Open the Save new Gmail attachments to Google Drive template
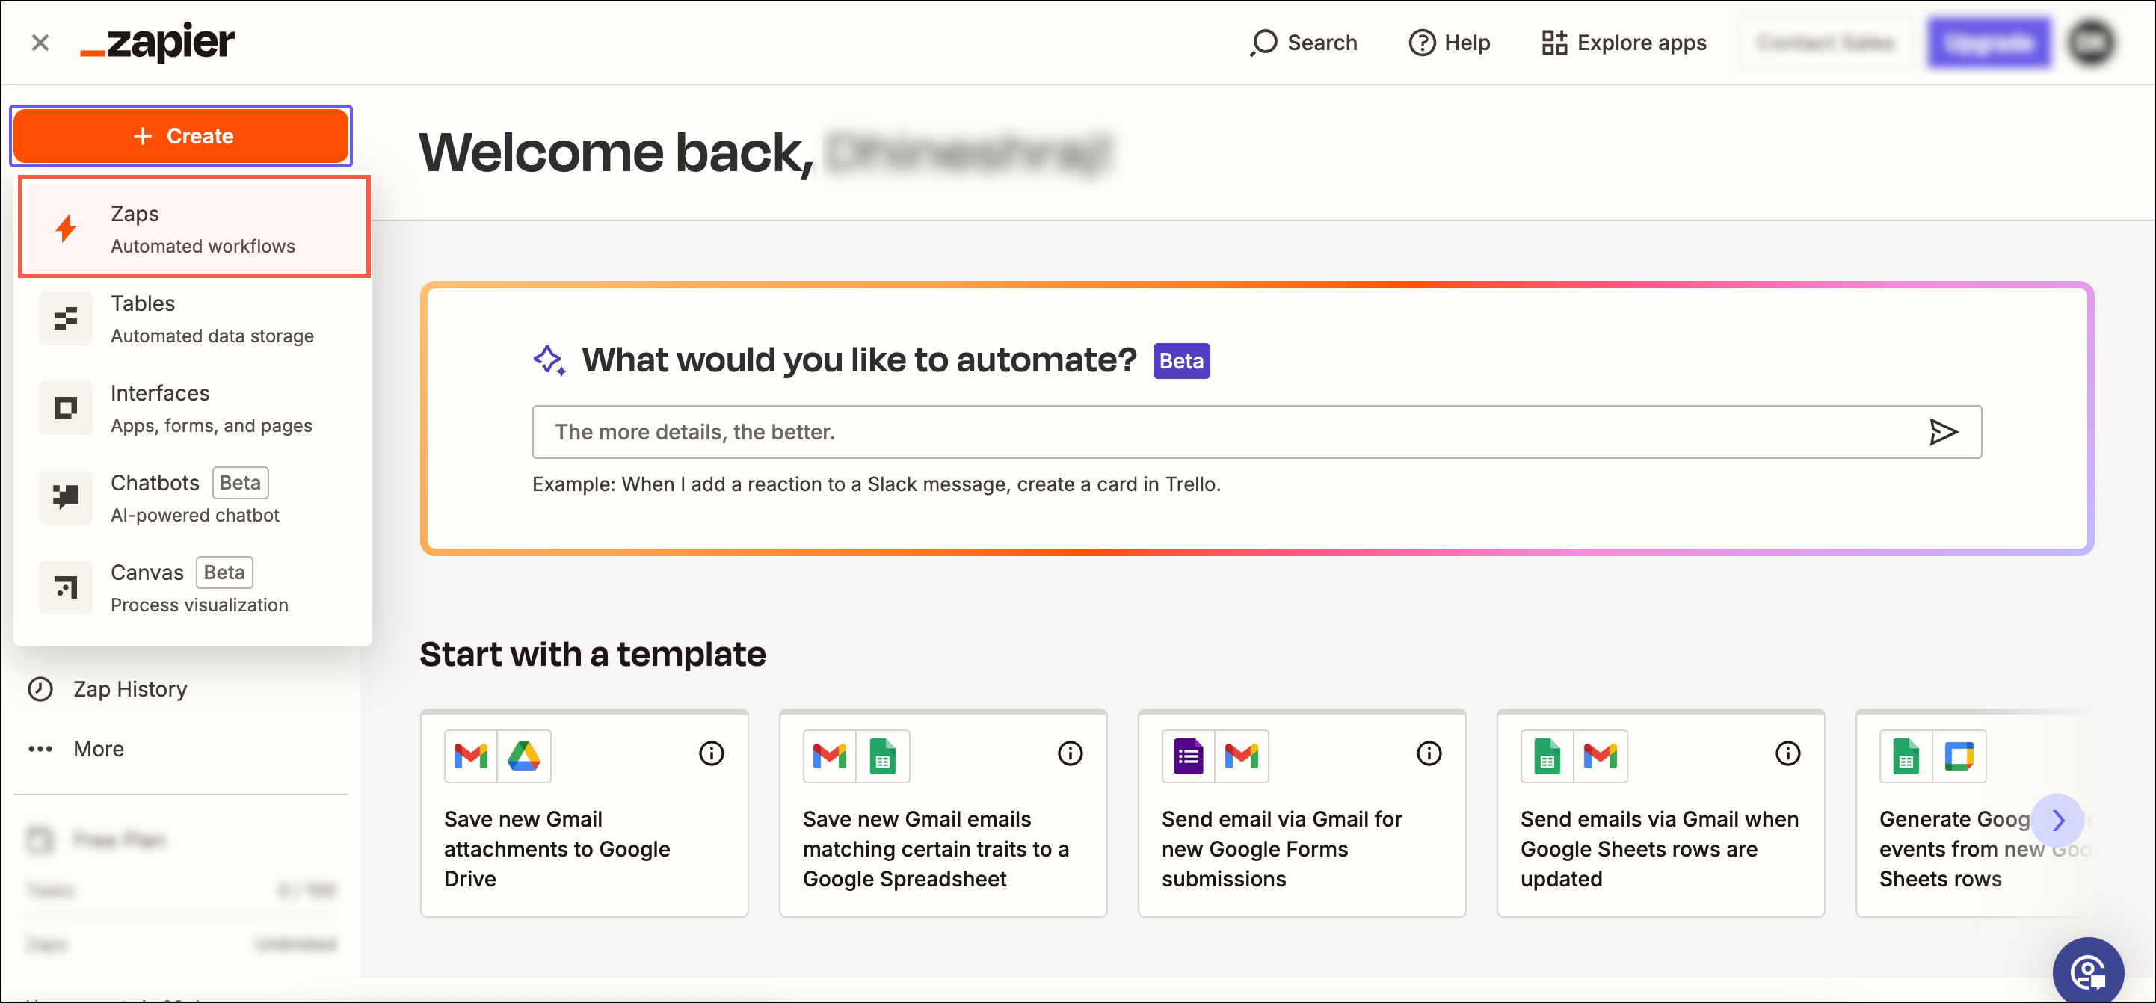 [x=584, y=813]
